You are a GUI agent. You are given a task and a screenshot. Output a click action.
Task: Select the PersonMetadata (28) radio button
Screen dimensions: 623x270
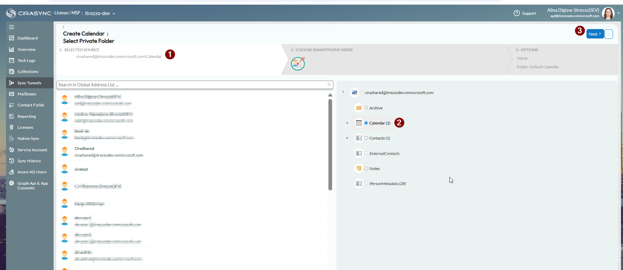coord(366,183)
